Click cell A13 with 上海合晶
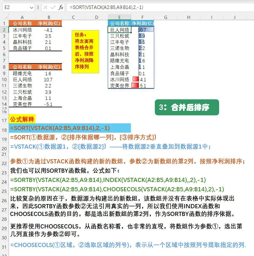The width and height of the screenshot is (254, 256). (22, 98)
